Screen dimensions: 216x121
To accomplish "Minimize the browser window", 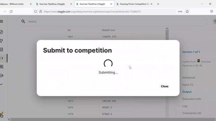I will coord(202,4).
